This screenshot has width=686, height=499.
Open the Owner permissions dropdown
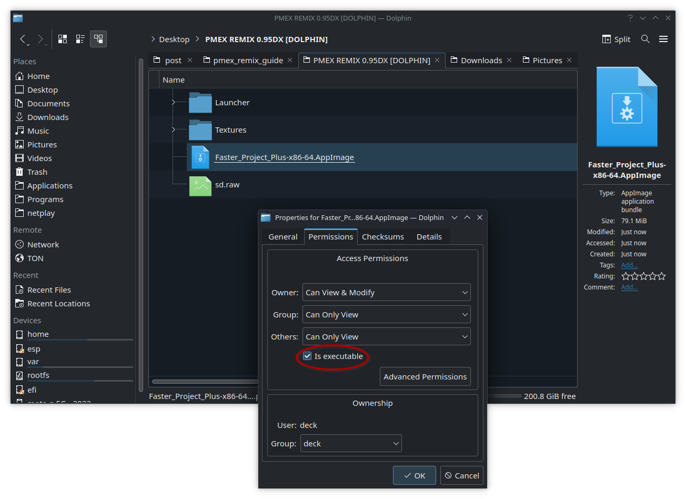point(386,292)
